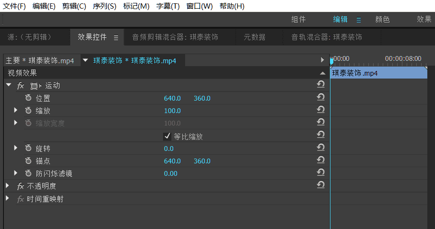Switch to the 元数据 tab
The image size is (435, 229).
point(254,37)
